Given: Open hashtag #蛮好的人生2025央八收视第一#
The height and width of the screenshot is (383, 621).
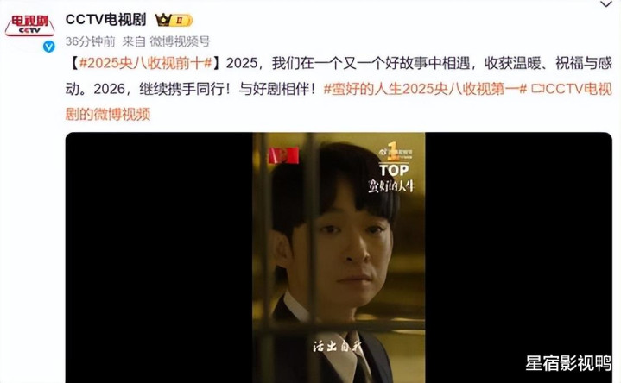Looking at the screenshot, I should pyautogui.click(x=425, y=89).
